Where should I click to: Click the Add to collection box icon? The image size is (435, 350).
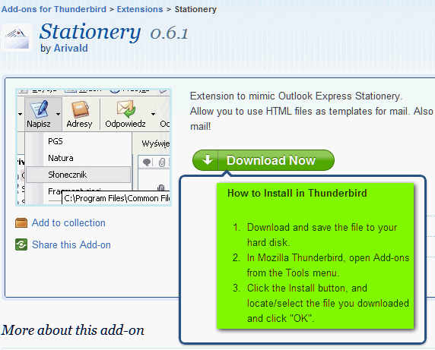pyautogui.click(x=21, y=223)
